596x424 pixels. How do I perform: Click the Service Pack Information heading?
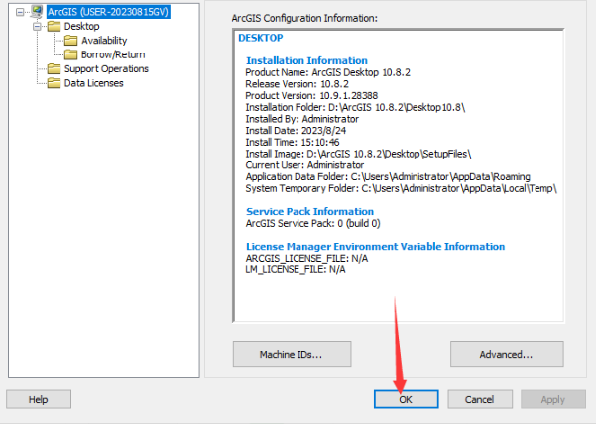coord(309,211)
